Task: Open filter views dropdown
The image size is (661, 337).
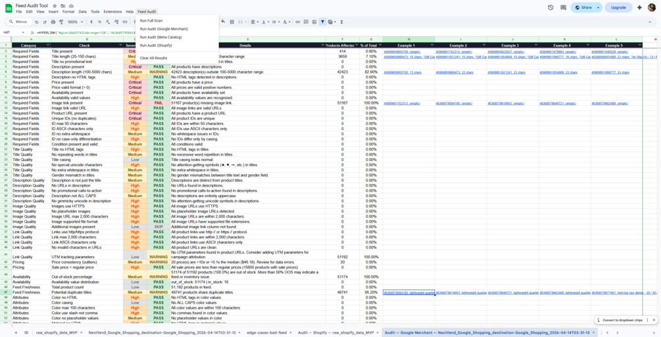Action: pos(332,22)
